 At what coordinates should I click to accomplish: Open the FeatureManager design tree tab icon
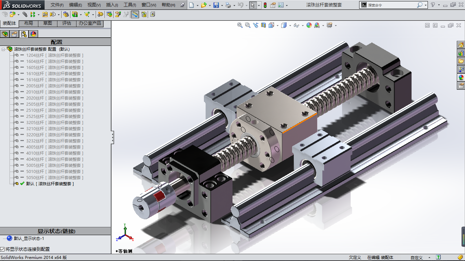[x=5, y=34]
